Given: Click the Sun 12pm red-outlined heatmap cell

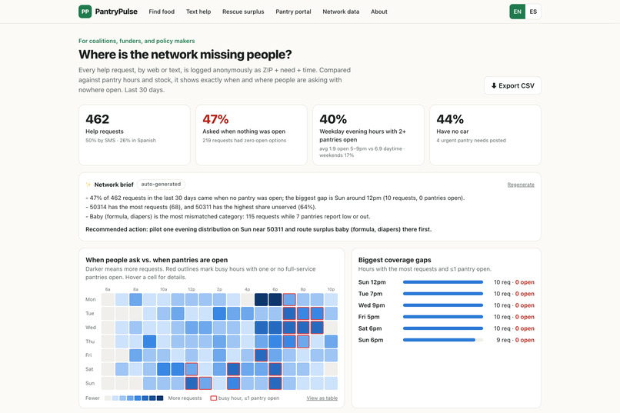Looking at the screenshot, I should coord(192,383).
